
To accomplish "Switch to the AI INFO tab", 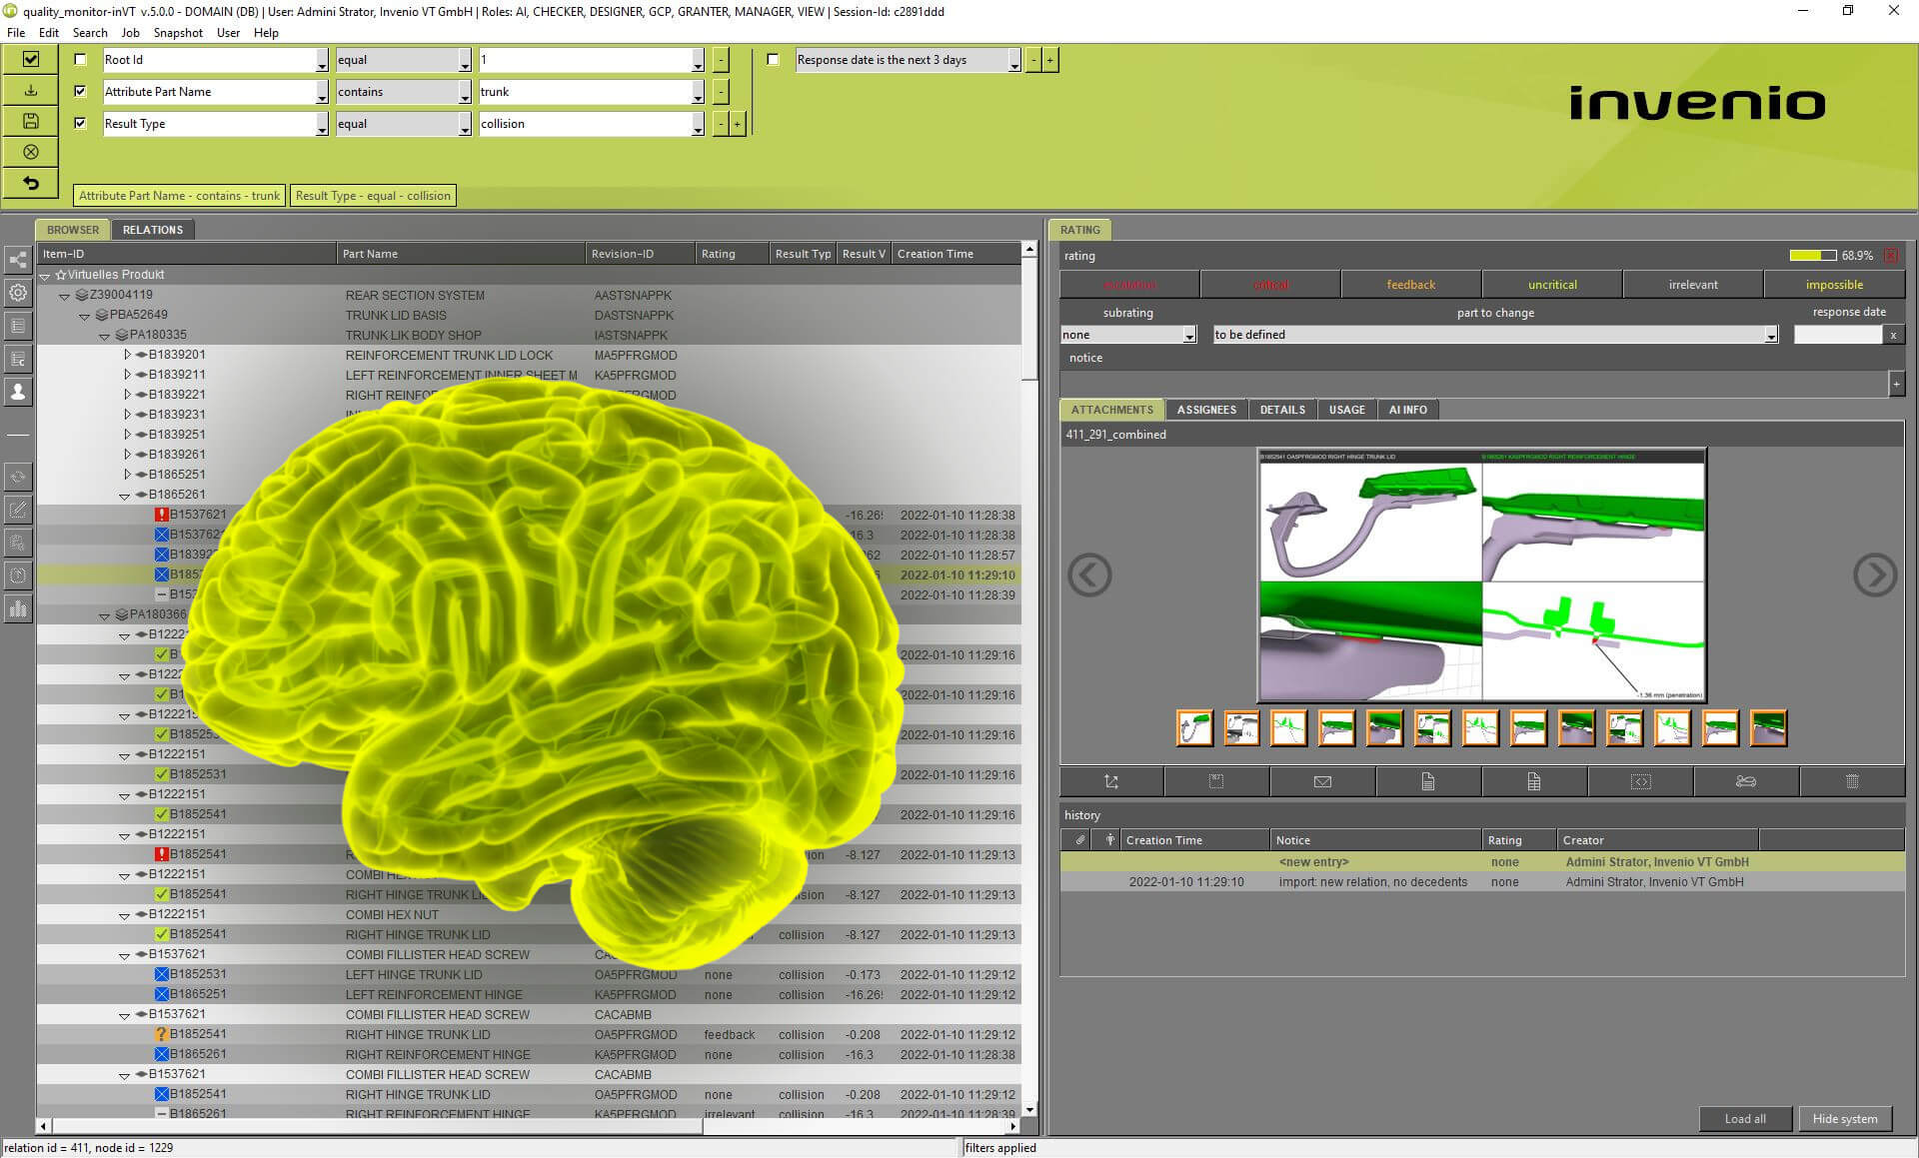I will [x=1407, y=410].
